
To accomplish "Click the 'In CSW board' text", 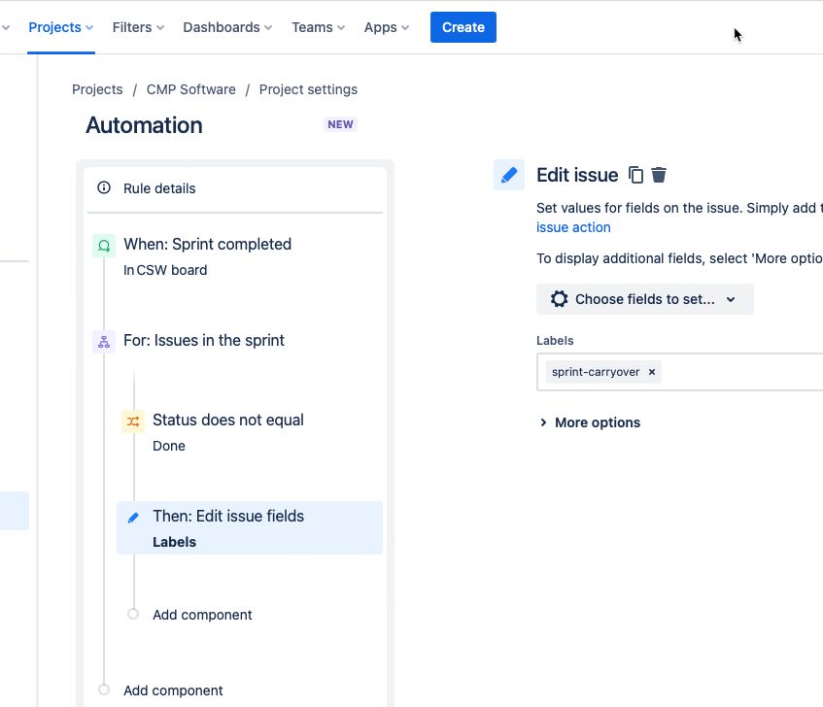I will pyautogui.click(x=165, y=270).
